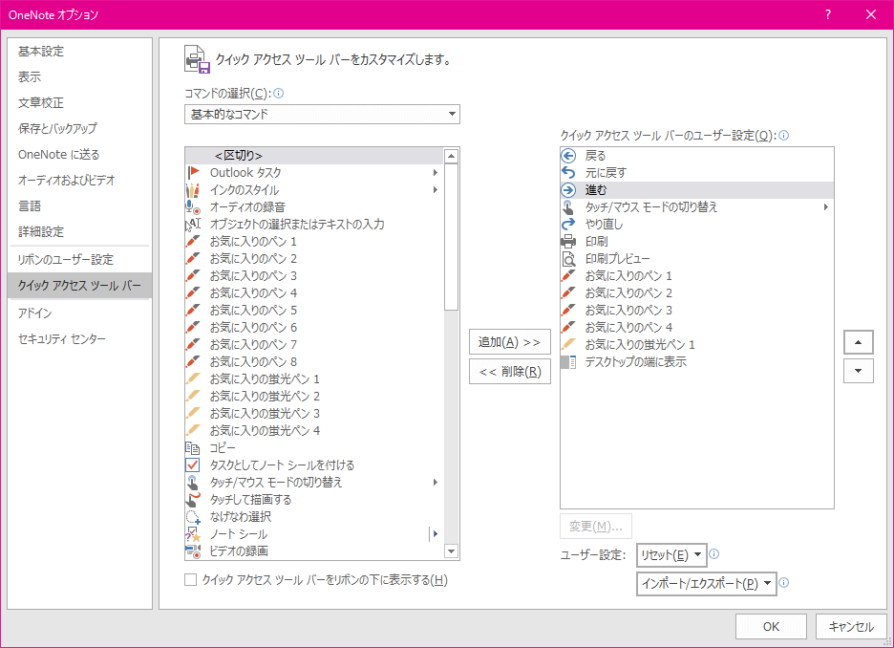Click info icon beside インポート/エクスポート
The width and height of the screenshot is (894, 648).
point(784,582)
